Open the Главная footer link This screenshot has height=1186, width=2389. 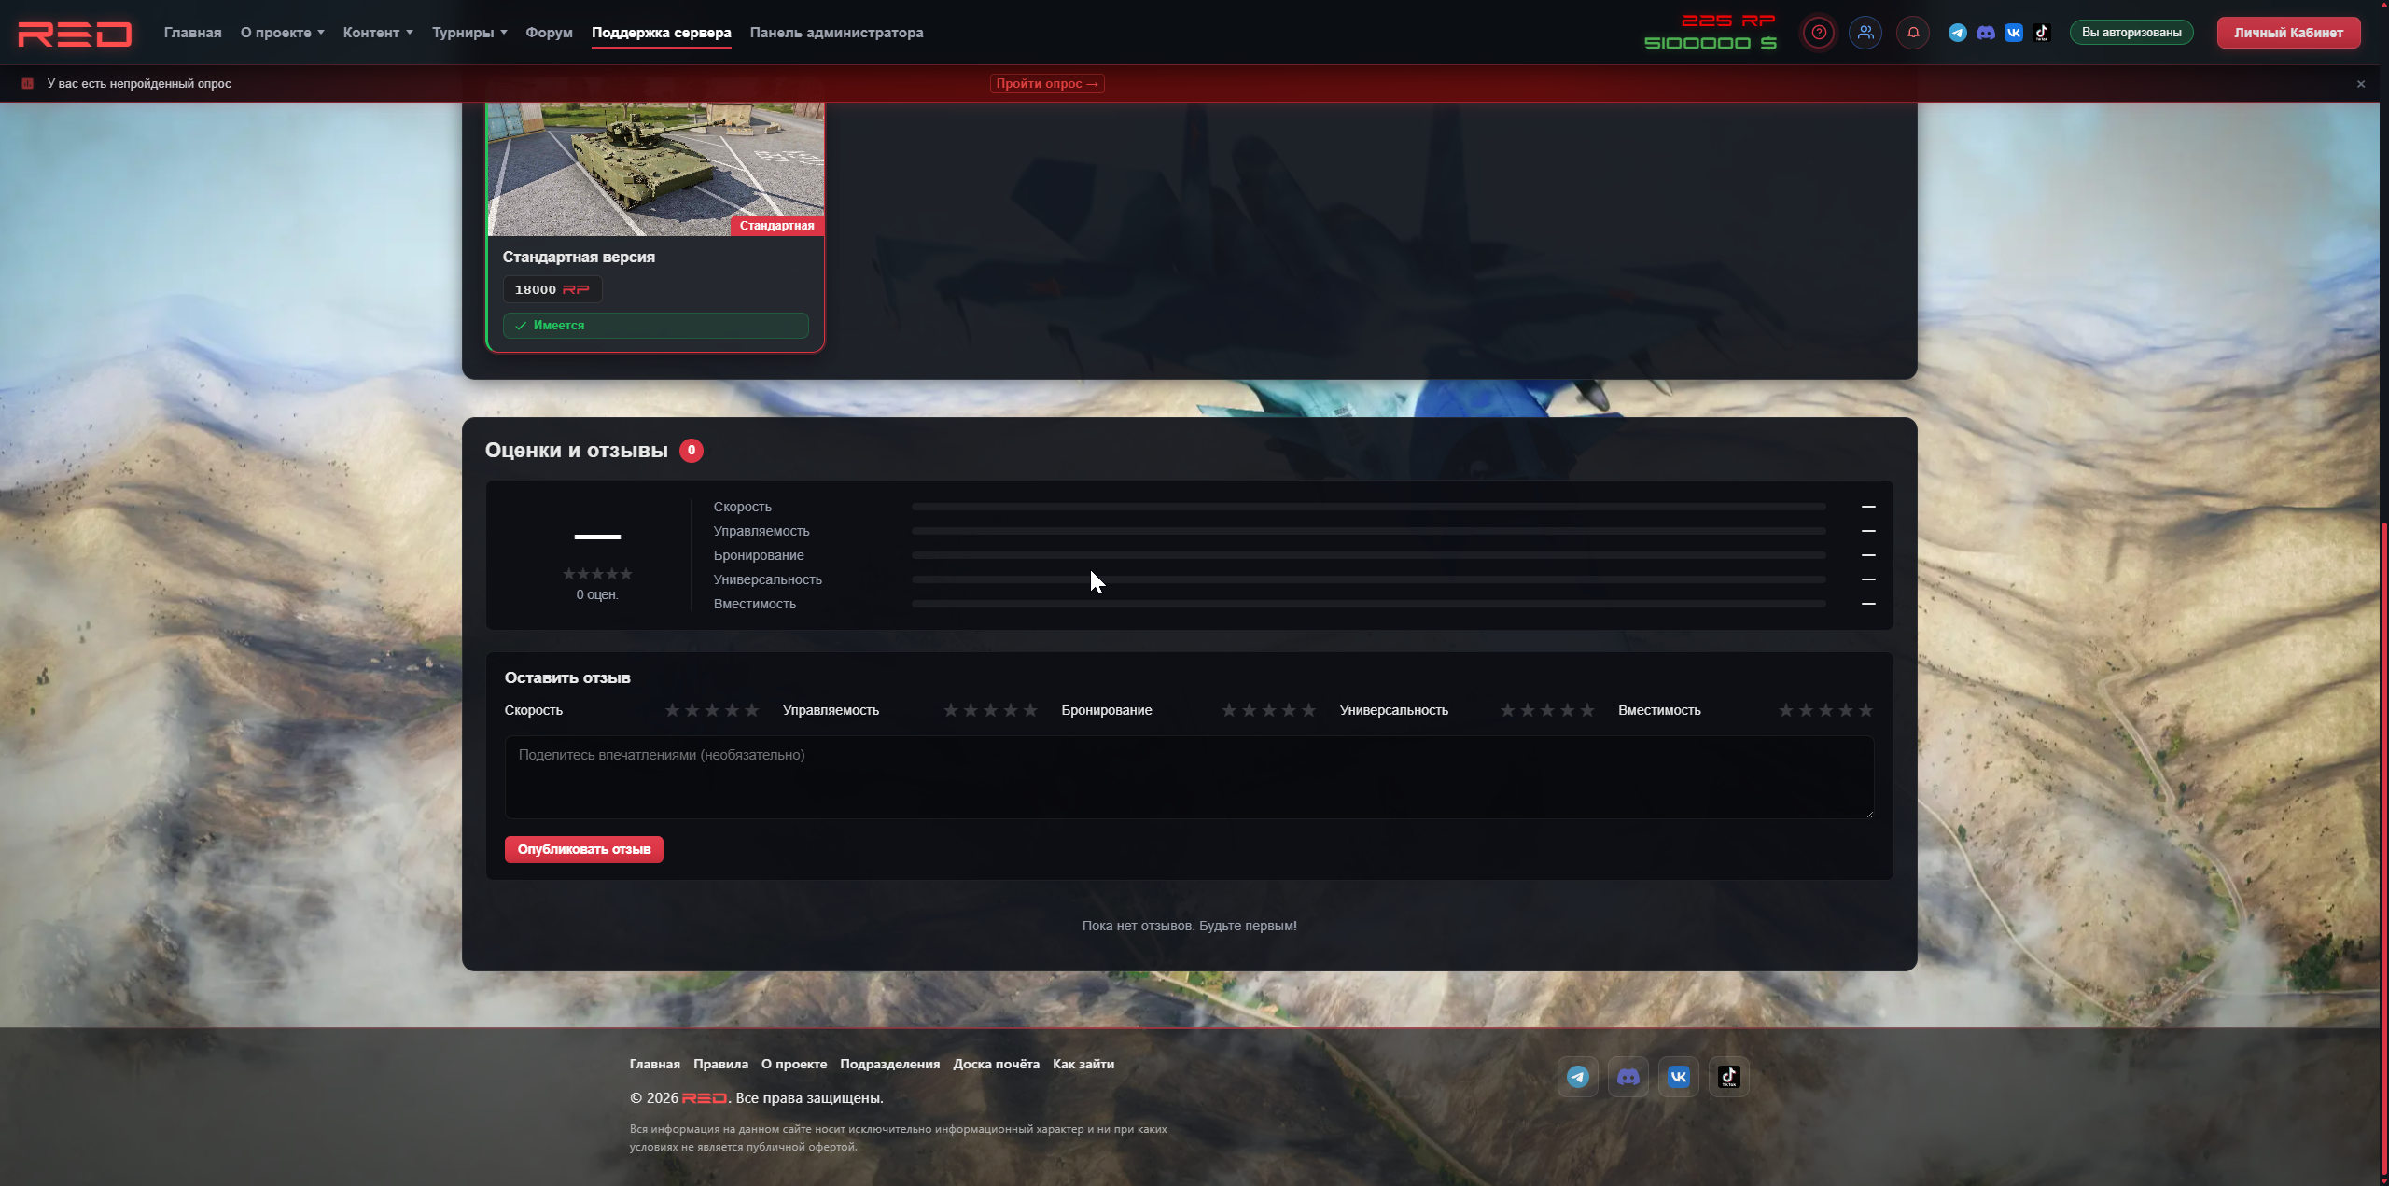click(x=655, y=1064)
